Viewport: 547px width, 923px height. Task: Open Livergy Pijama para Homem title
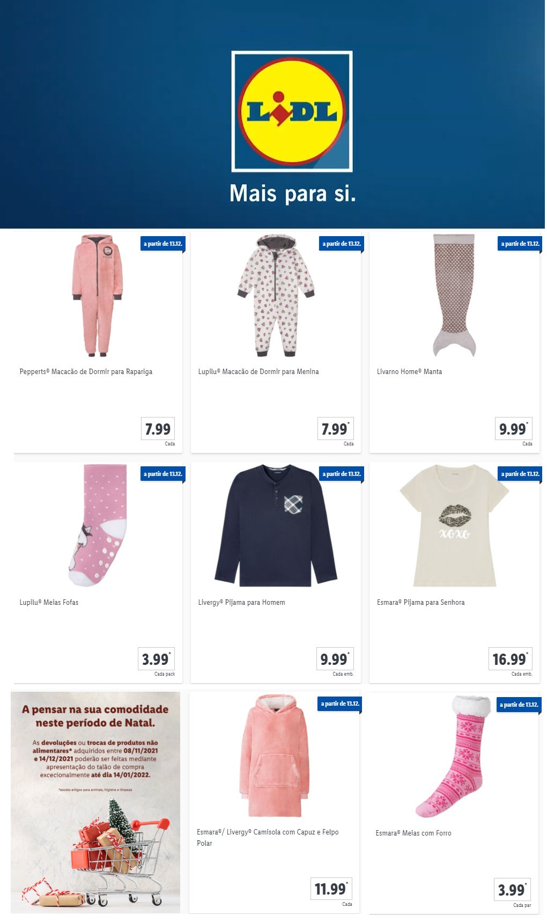241,602
